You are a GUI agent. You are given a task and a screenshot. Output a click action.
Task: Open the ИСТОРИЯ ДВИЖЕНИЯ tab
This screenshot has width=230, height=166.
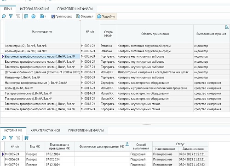pyautogui.click(x=34, y=9)
